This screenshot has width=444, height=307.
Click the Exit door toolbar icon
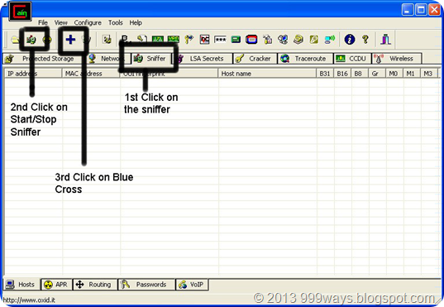[x=385, y=40]
